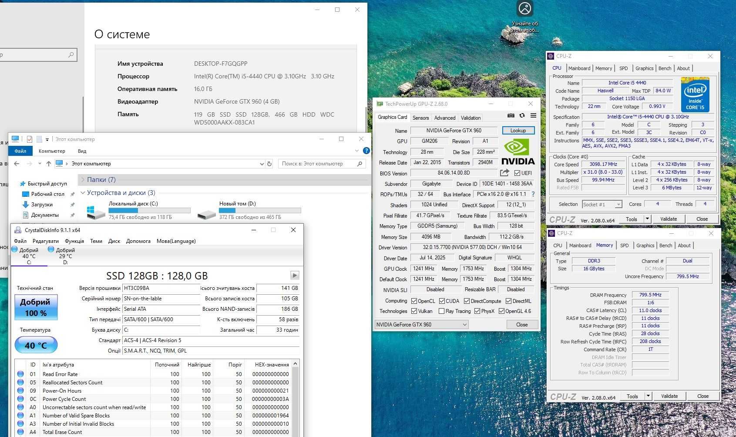
Task: Click CrystalDiskInfo next disk arrow button
Action: [x=295, y=275]
